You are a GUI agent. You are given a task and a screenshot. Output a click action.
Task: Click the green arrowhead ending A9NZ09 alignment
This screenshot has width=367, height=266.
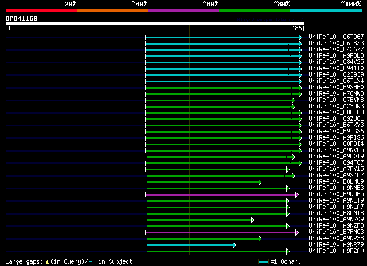tap(253, 220)
